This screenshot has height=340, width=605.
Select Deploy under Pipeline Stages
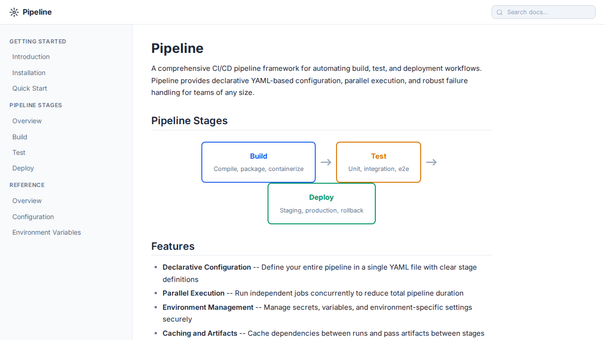[x=23, y=168]
